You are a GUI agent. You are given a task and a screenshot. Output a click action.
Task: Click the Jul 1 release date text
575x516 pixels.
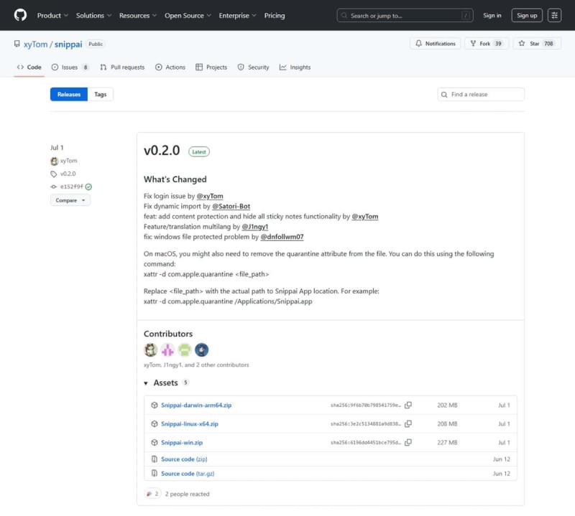pos(57,148)
